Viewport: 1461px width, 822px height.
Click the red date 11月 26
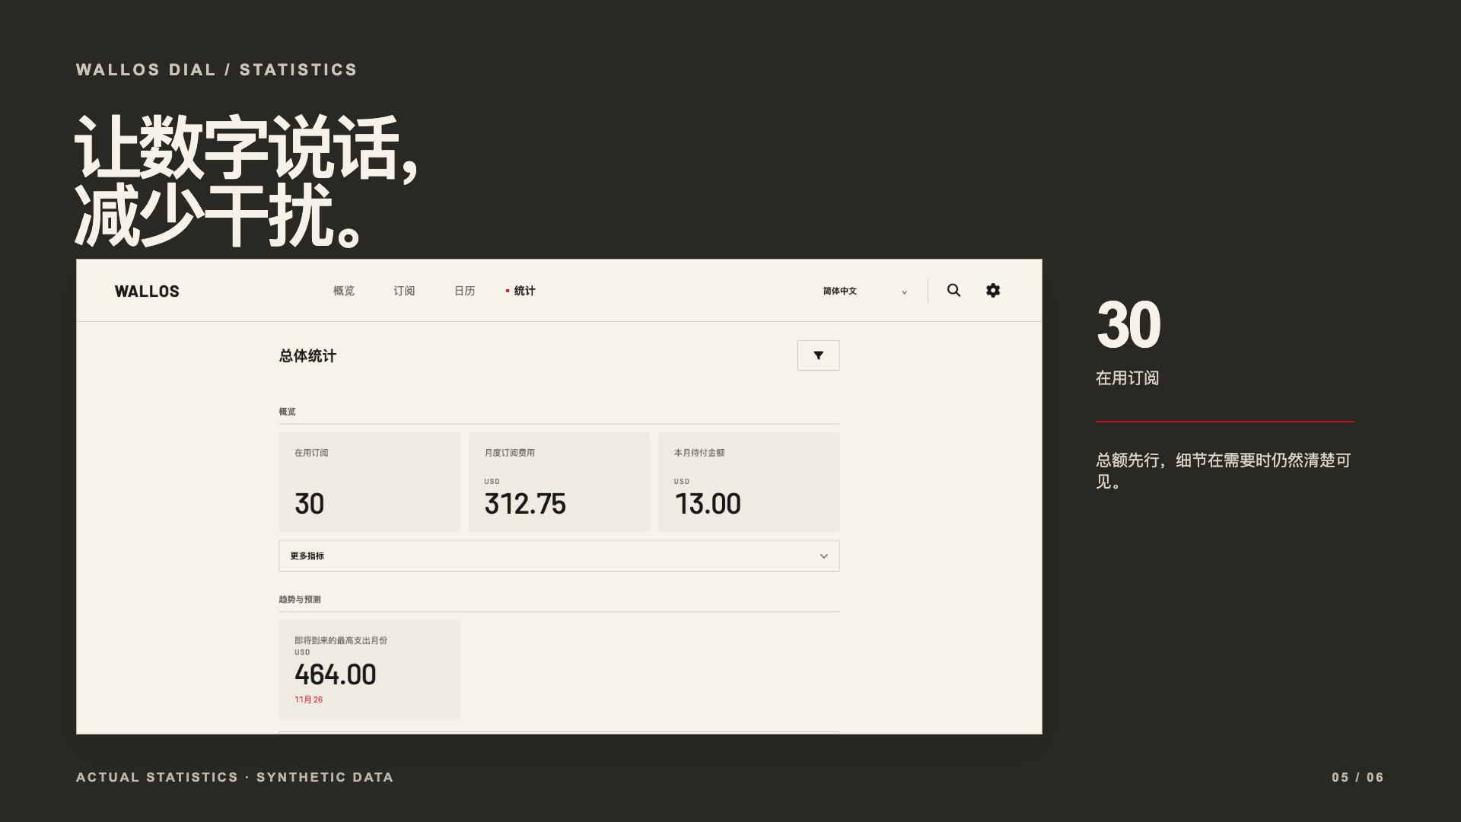pyautogui.click(x=308, y=699)
